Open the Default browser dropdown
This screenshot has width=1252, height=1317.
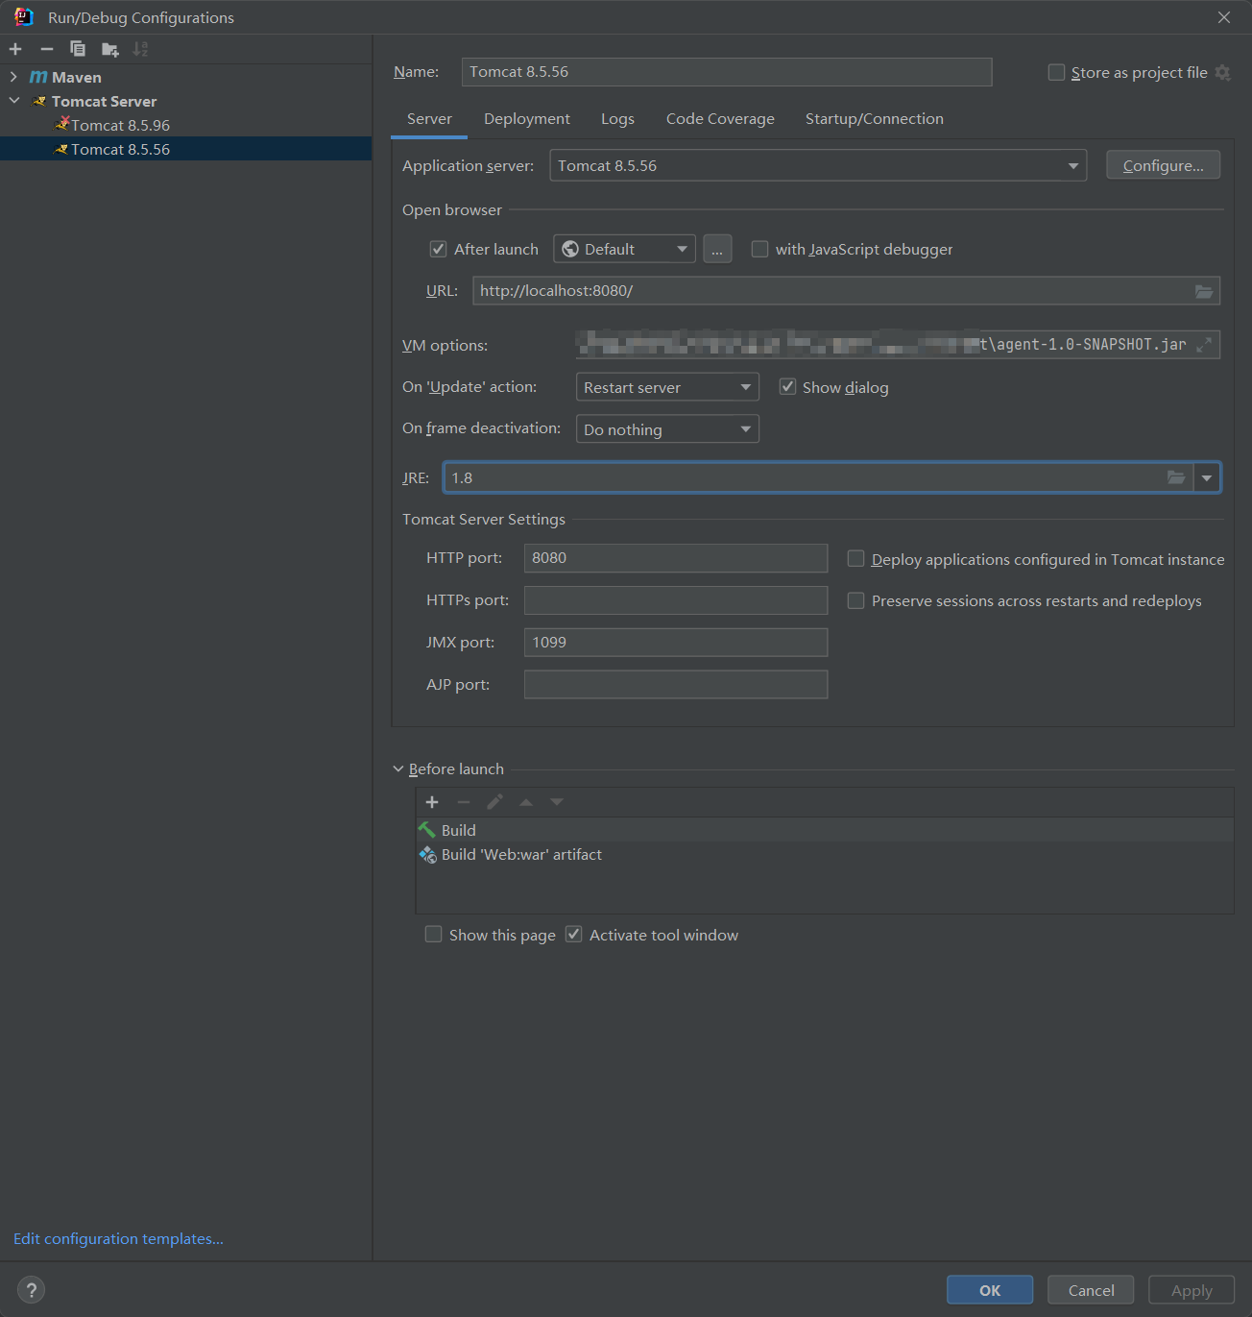pos(624,249)
